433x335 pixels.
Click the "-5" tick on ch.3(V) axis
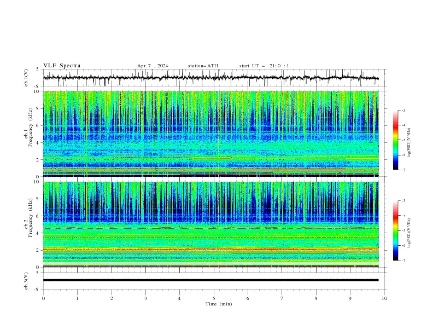pos(37,290)
